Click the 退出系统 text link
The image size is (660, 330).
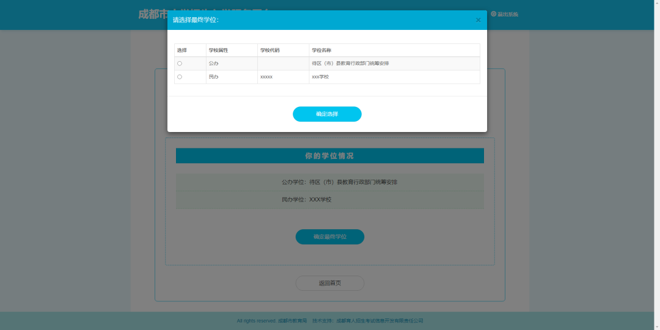pos(508,14)
